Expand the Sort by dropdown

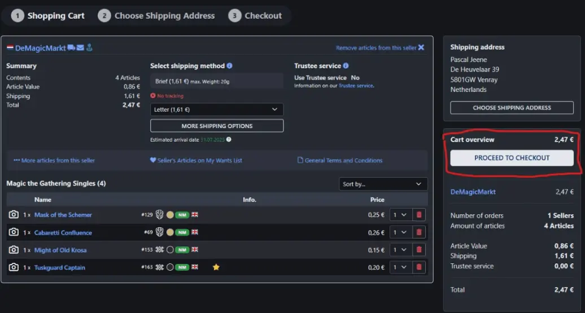pyautogui.click(x=382, y=184)
